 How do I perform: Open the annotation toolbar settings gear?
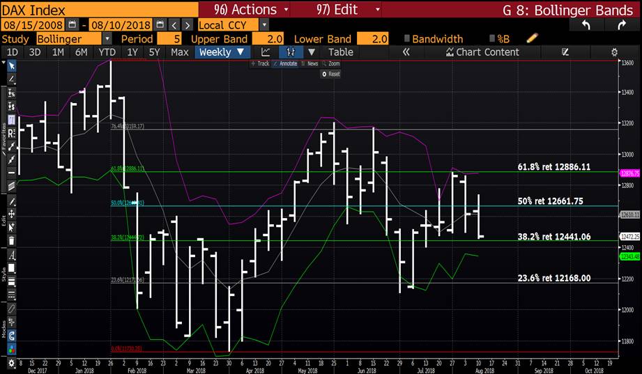pyautogui.click(x=11, y=363)
